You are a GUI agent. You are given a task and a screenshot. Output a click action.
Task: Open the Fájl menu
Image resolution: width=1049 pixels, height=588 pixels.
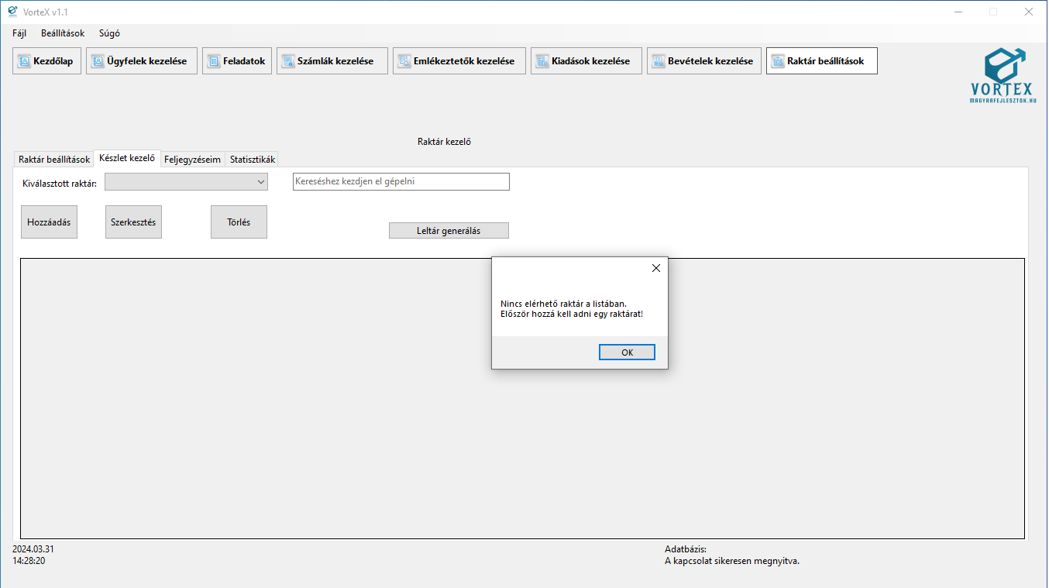(x=19, y=33)
